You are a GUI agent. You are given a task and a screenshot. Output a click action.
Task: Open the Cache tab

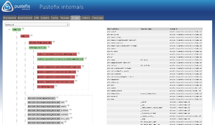click(x=55, y=18)
